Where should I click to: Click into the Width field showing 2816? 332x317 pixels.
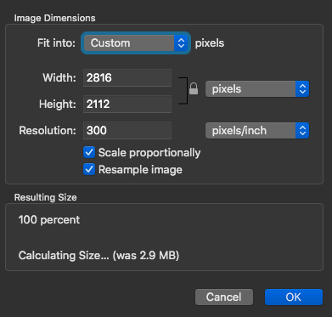[127, 77]
